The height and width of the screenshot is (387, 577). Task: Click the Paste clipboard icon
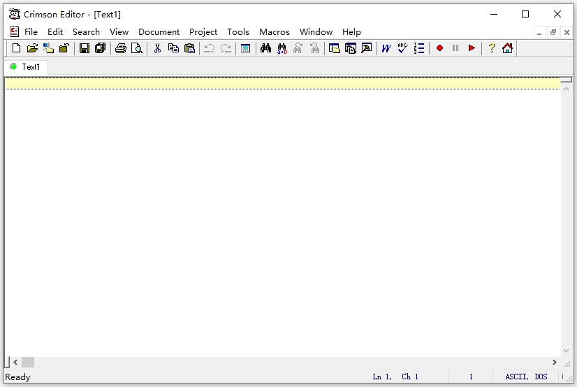(x=189, y=48)
